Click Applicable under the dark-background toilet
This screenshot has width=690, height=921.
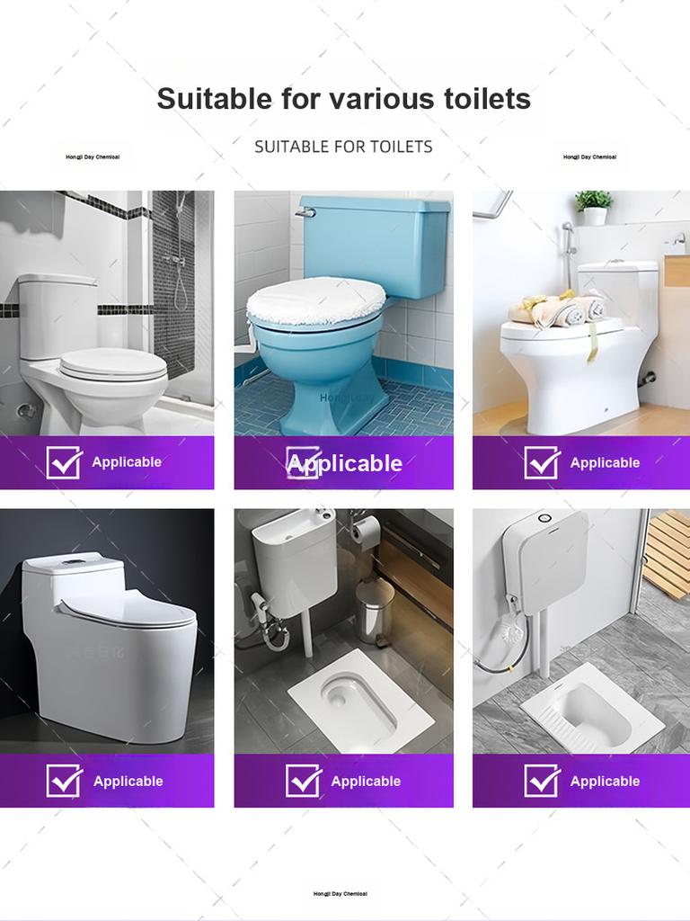[x=128, y=782]
